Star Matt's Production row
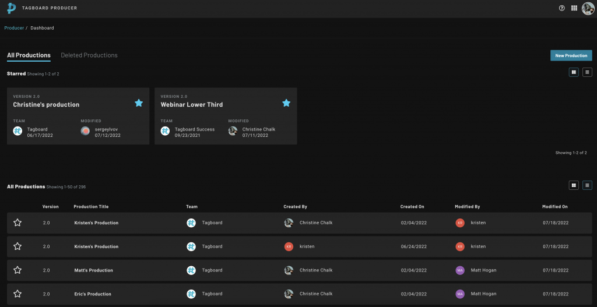Viewport: 597px width, 307px height. [x=17, y=270]
